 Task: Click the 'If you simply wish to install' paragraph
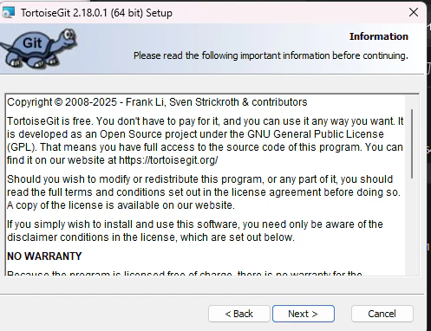click(x=195, y=230)
